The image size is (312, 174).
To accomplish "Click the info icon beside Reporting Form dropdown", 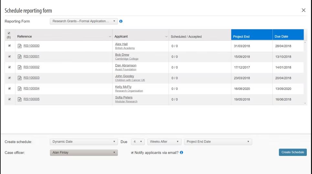I will tap(121, 21).
